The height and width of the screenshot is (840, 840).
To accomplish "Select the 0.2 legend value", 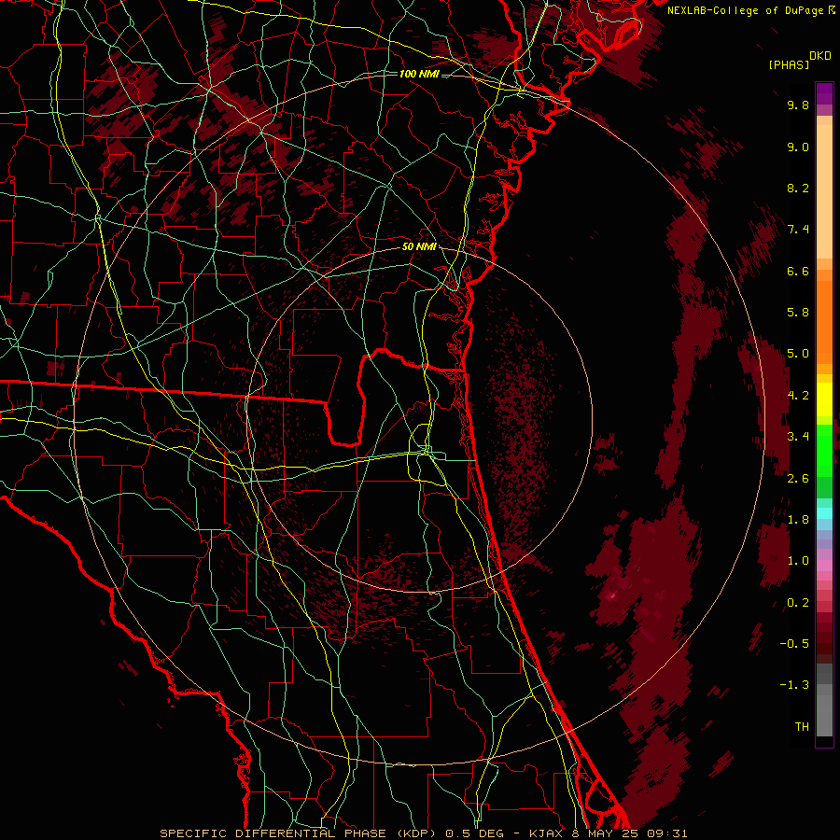I will click(x=798, y=603).
